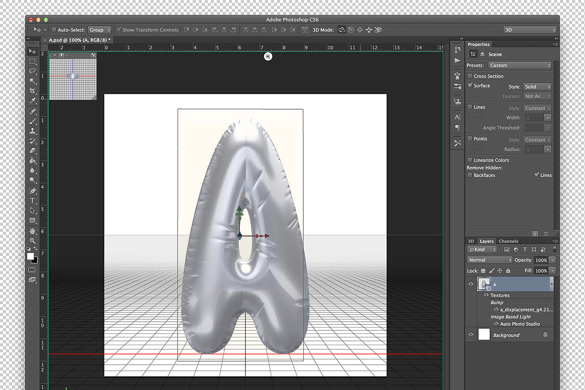This screenshot has height=390, width=585.
Task: Open the Paragraph panel icon
Action: pos(457,128)
